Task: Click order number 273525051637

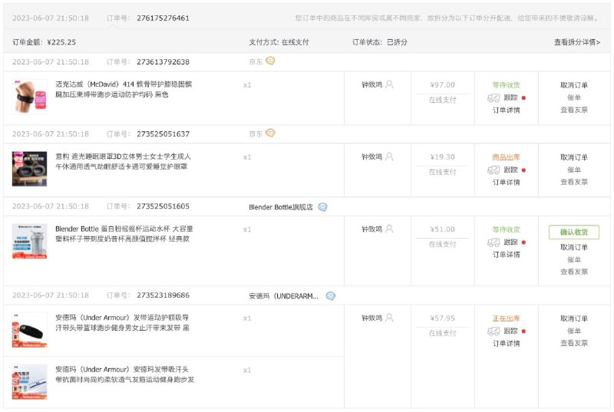Action: coord(163,133)
